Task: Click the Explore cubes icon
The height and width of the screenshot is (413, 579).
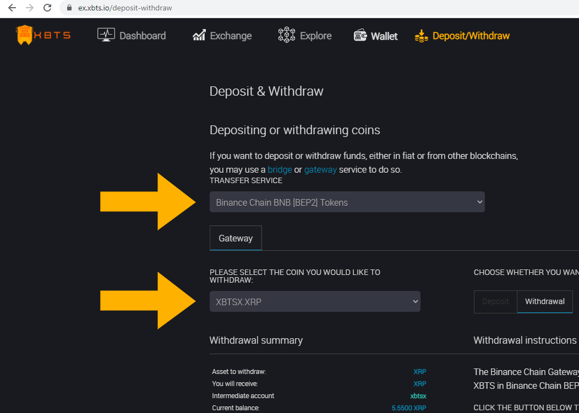Action: 287,35
